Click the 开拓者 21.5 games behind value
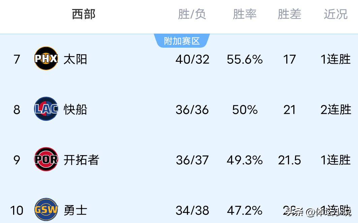 click(289, 160)
